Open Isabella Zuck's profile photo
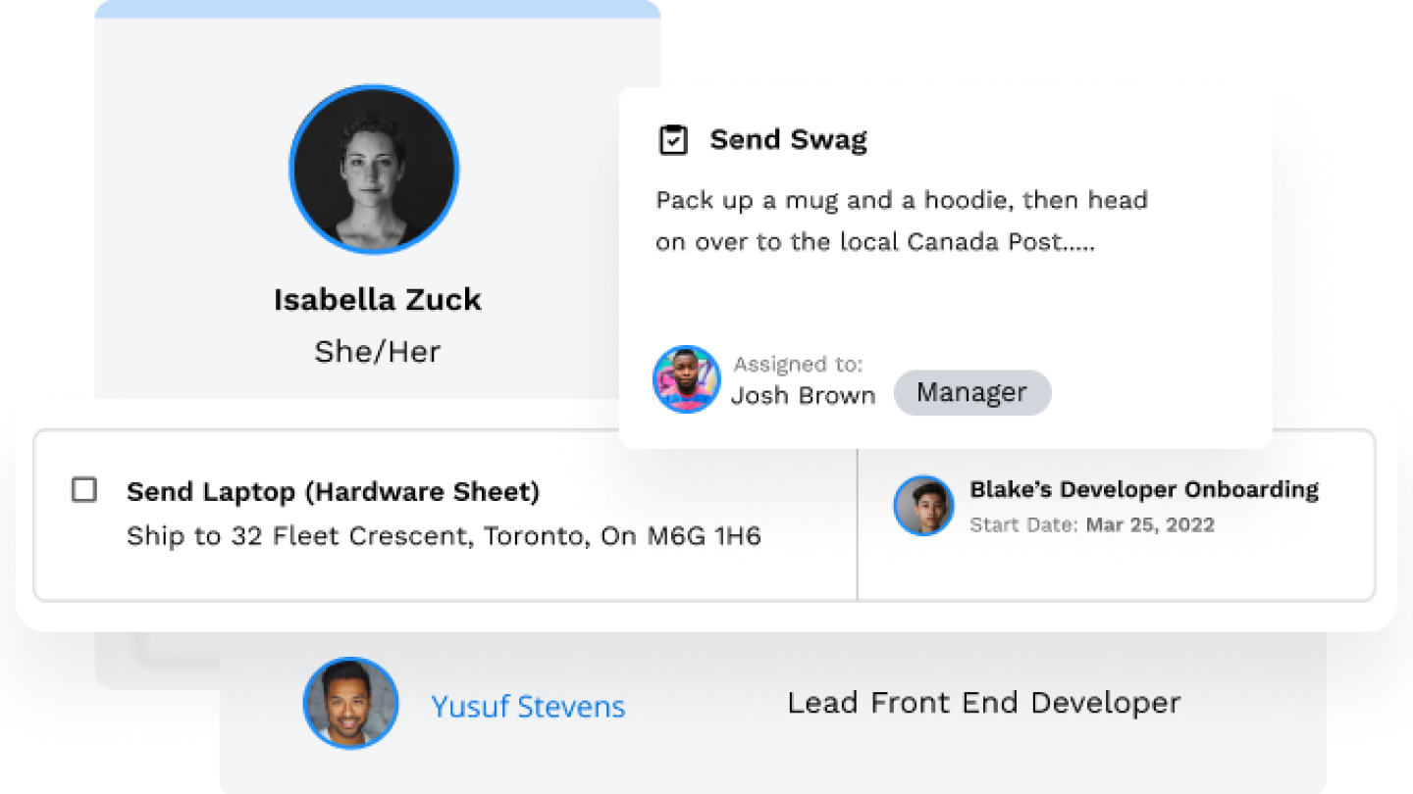 point(374,170)
